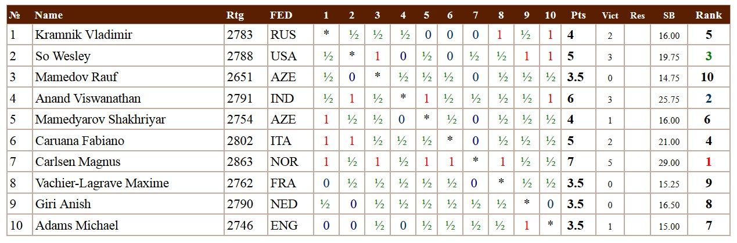Click the FED column header
Screen dimensions: 737x243
281,15
